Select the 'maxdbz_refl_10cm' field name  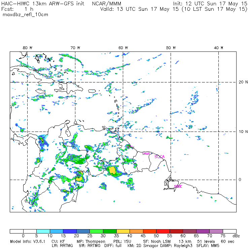click(26, 15)
